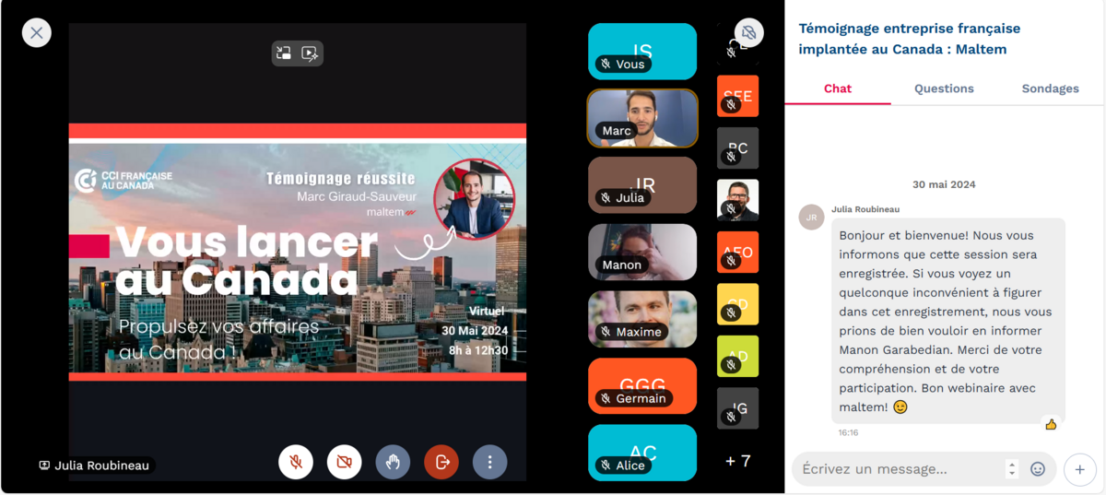Viewport: 1106px width, 495px height.
Task: Click the video effects sparkle icon
Action: (310, 53)
